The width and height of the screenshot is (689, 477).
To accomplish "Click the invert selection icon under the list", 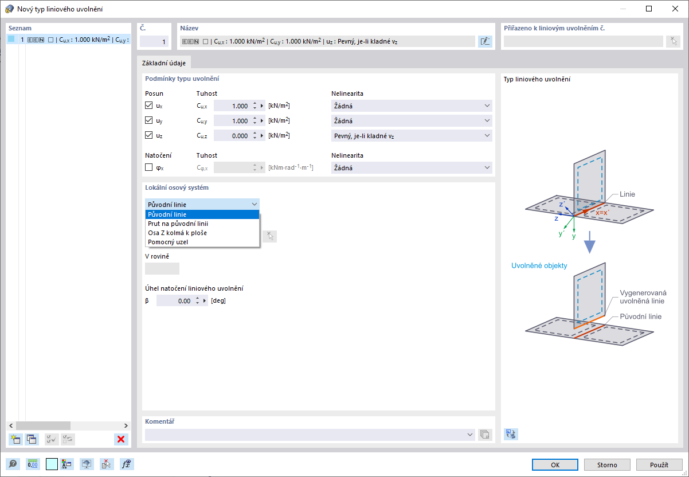I will coord(68,439).
